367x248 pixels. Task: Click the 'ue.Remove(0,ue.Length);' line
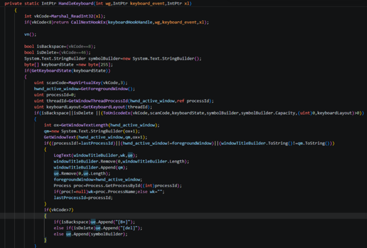tap(82, 174)
